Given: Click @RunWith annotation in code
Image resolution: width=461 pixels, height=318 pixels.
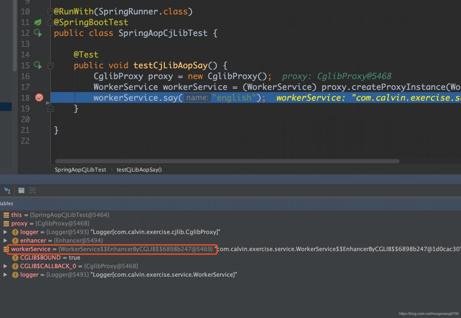Looking at the screenshot, I should tap(73, 11).
